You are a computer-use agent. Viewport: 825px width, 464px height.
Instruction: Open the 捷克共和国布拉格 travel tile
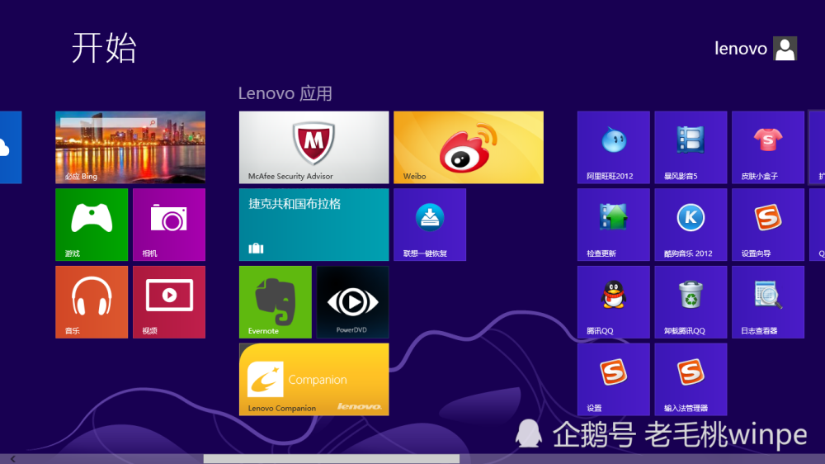314,225
